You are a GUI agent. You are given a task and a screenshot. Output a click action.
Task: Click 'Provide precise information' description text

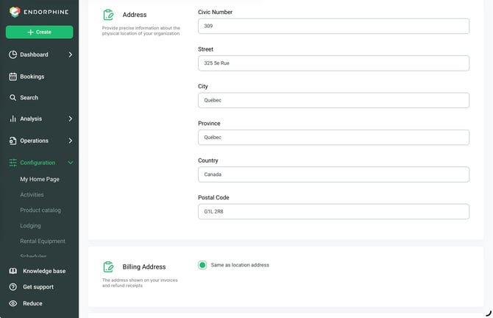(141, 31)
